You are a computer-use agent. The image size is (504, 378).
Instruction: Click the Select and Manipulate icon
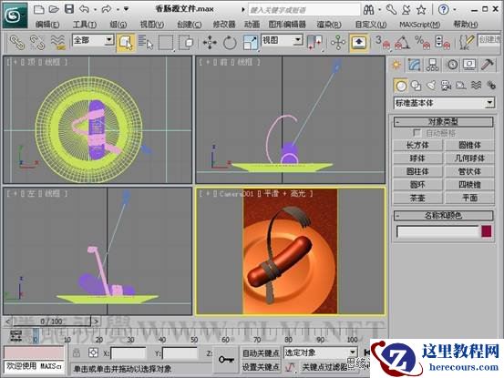[x=338, y=43]
